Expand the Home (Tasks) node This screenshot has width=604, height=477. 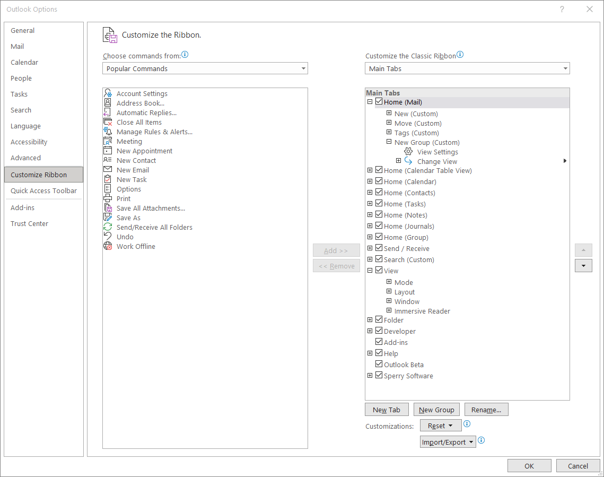pyautogui.click(x=370, y=203)
